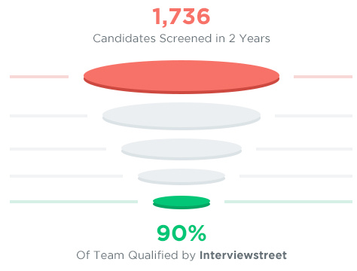This screenshot has height=271, width=357.
Task: Click the green bottom funnel disc
Action: point(182,202)
